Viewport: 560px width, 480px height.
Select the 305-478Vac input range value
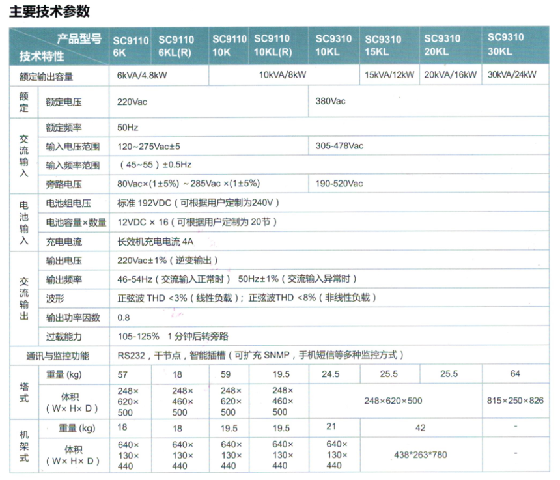point(339,146)
